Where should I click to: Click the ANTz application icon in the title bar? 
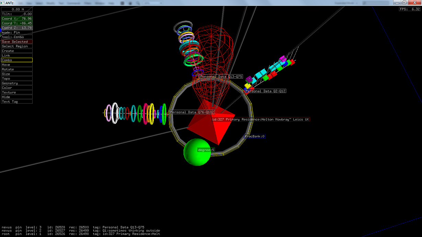pos(3,3)
